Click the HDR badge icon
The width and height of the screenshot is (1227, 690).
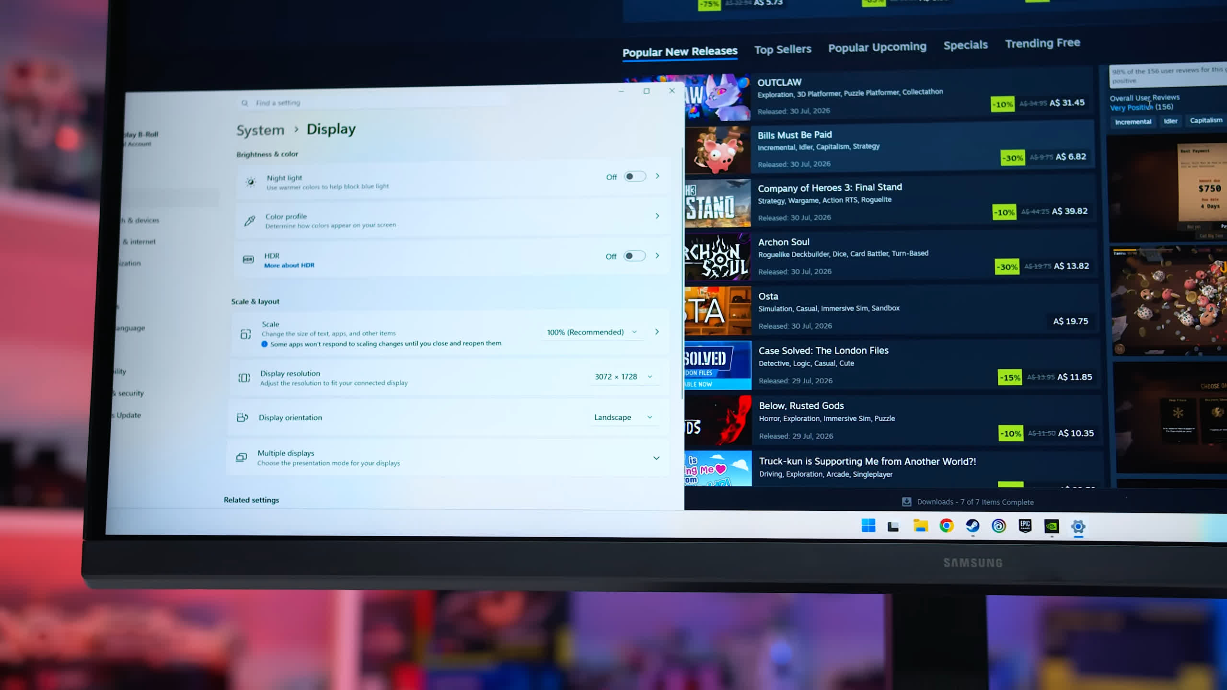pos(248,259)
